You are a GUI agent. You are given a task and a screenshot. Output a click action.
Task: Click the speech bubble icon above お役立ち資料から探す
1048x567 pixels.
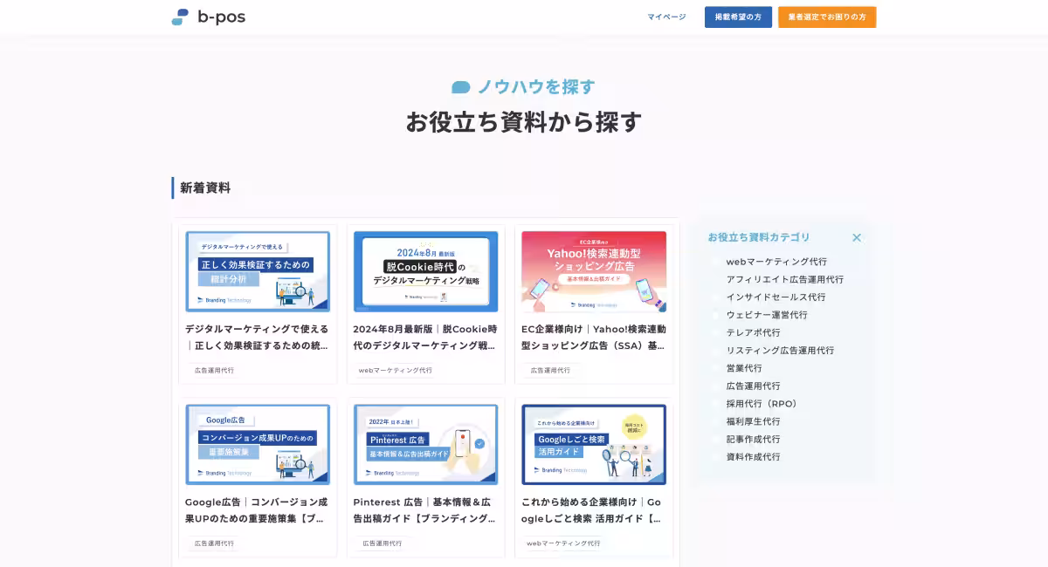coord(460,86)
